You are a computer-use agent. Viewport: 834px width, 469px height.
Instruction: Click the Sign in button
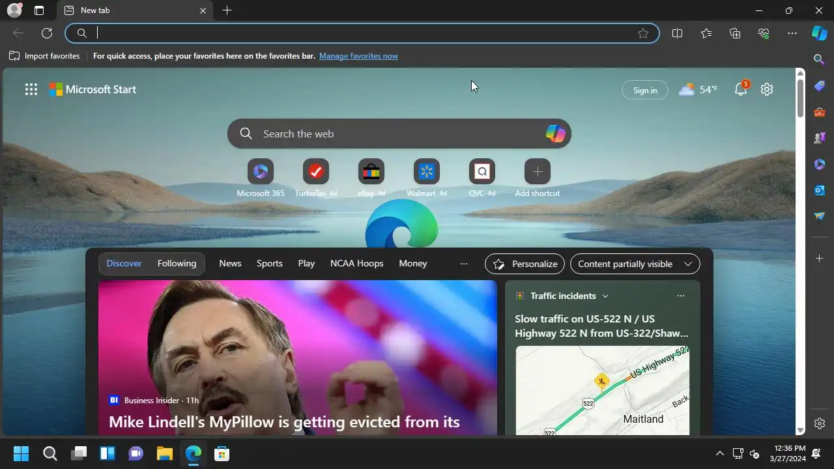pos(645,90)
